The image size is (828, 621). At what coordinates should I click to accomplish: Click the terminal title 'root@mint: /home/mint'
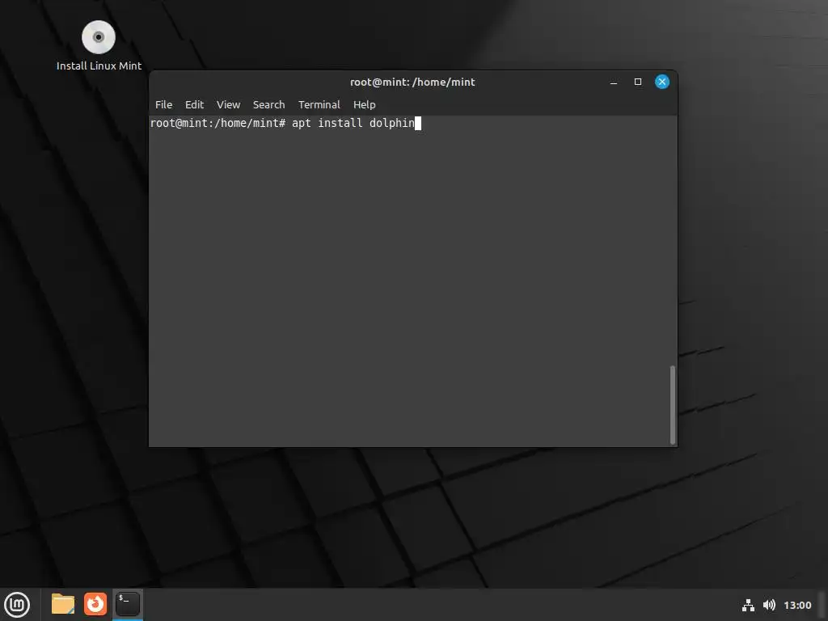412,82
